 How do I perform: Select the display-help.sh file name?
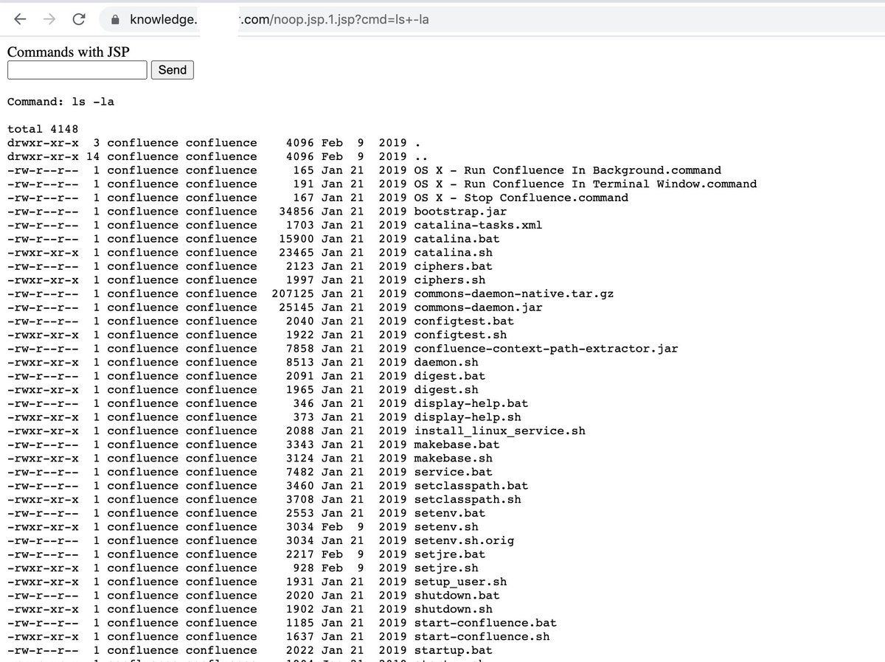click(468, 417)
